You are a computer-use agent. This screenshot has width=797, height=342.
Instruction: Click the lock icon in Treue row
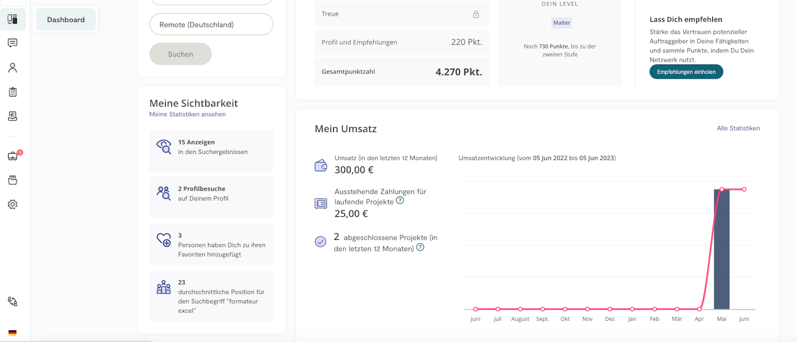point(476,14)
